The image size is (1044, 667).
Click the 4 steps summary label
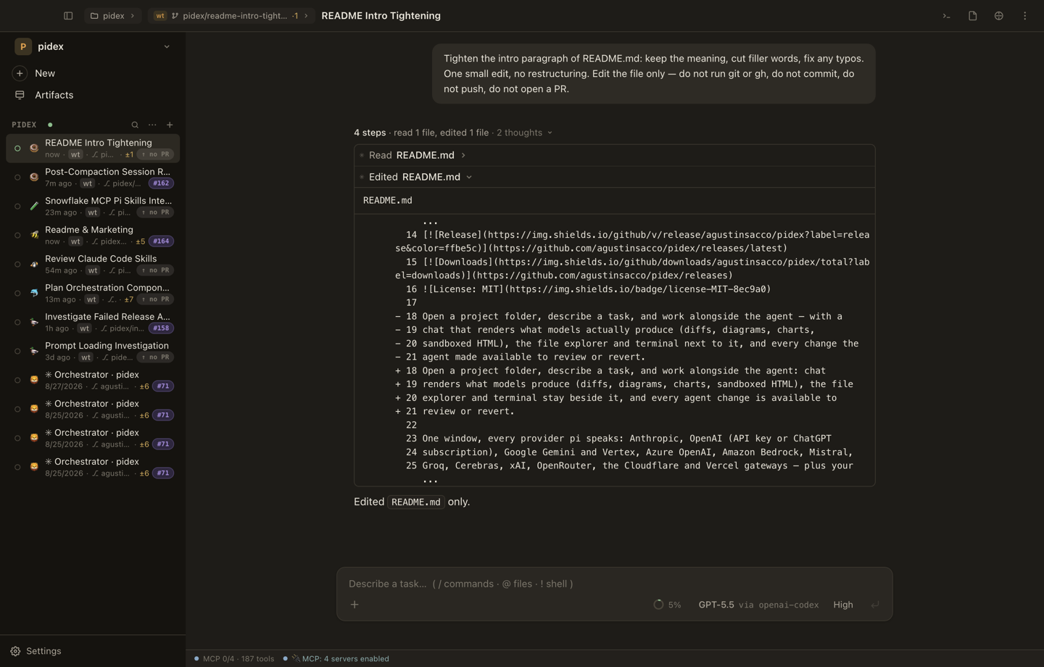370,133
